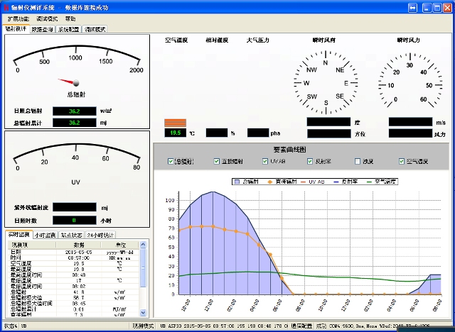Click the orange air temperature bar indicator
This screenshot has height=332, width=455.
click(x=175, y=122)
